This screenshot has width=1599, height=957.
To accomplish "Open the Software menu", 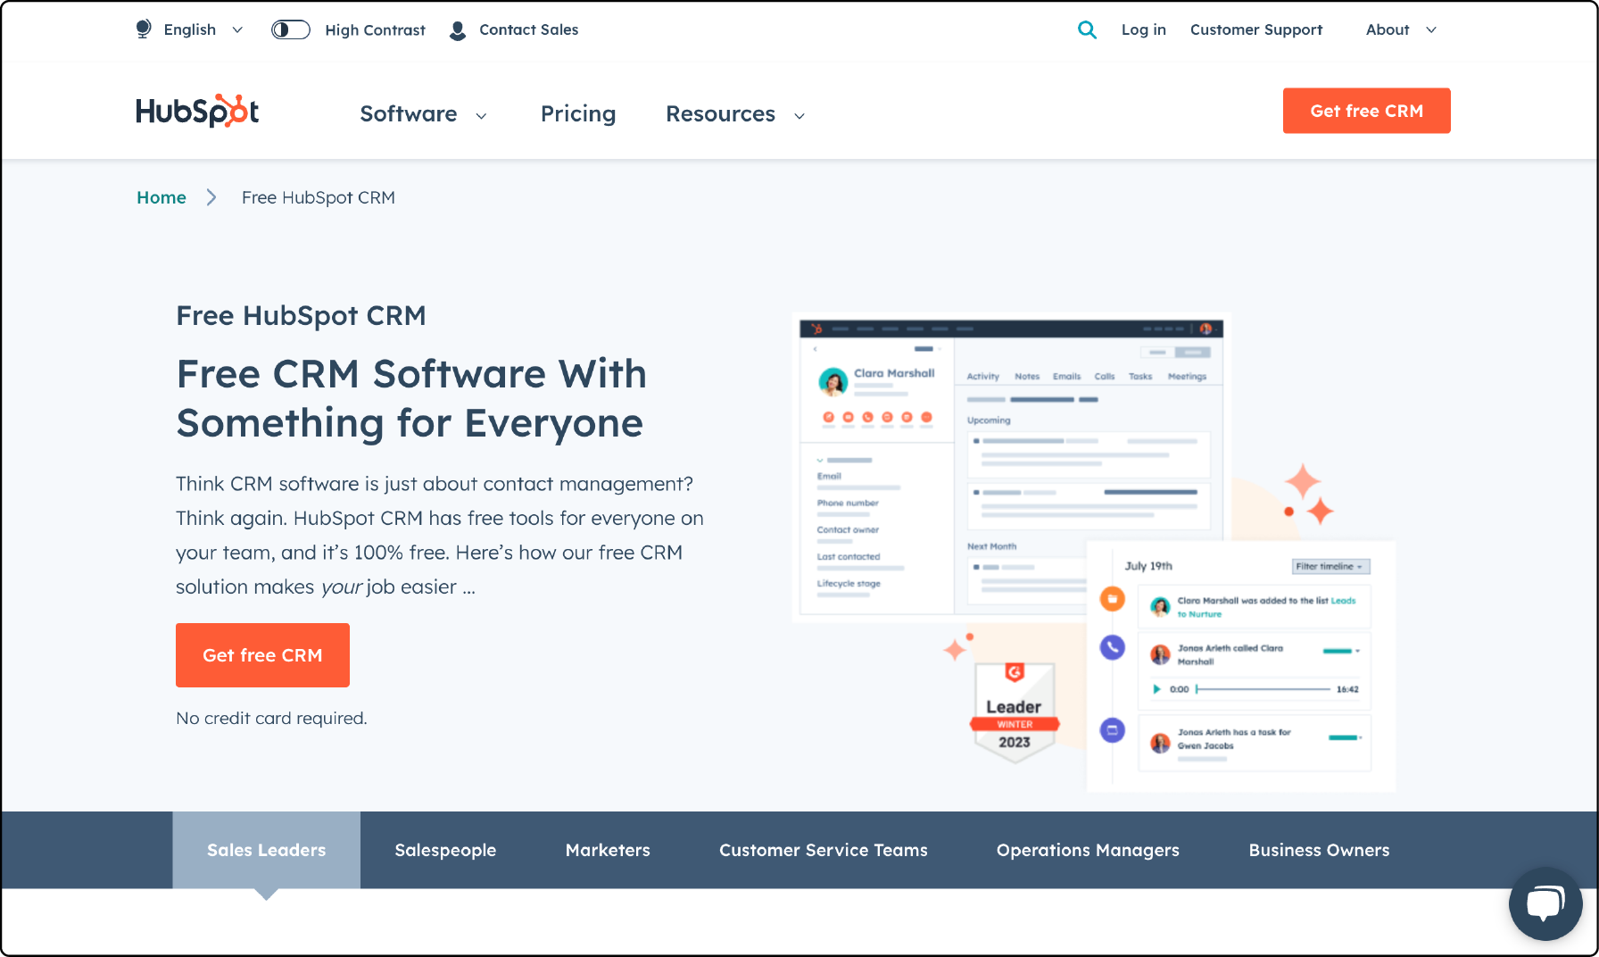I will click(409, 113).
